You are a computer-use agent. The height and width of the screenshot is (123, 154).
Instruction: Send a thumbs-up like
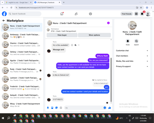click(110, 108)
